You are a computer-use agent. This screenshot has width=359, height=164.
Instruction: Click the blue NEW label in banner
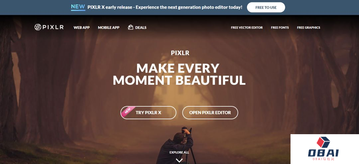pos(78,7)
